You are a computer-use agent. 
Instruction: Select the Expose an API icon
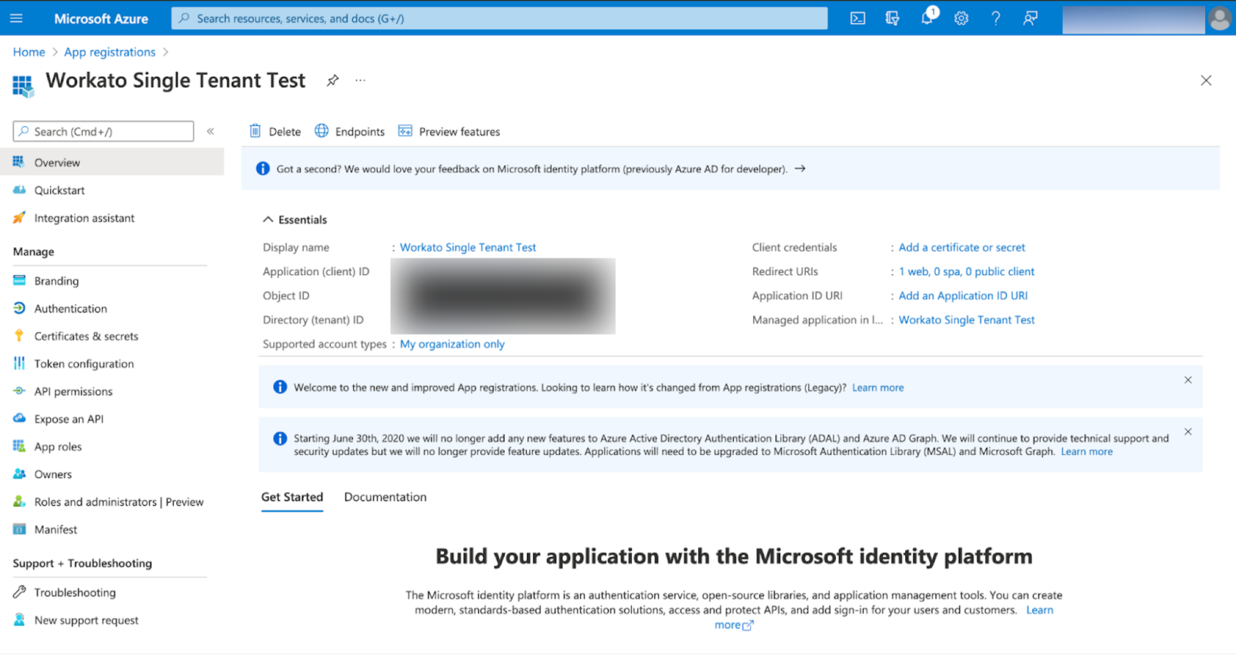(x=19, y=418)
